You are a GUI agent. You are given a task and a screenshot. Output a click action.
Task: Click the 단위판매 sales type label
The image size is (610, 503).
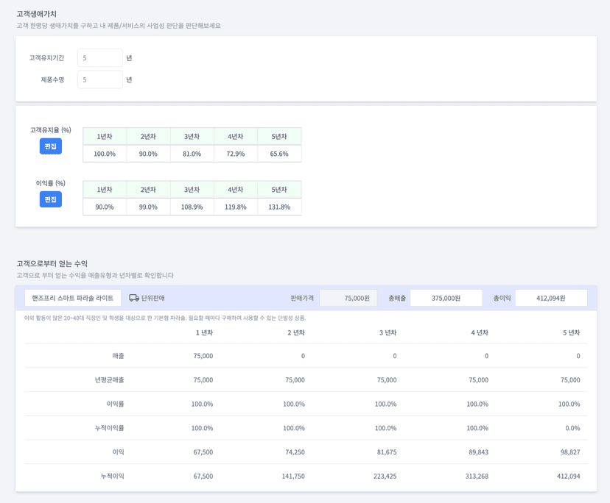point(152,298)
